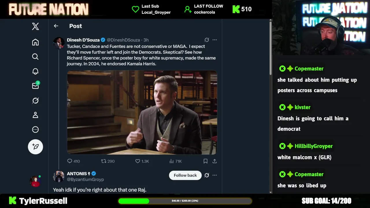The width and height of the screenshot is (370, 208).
Task: Go back with the Post arrow
Action: [x=56, y=26]
